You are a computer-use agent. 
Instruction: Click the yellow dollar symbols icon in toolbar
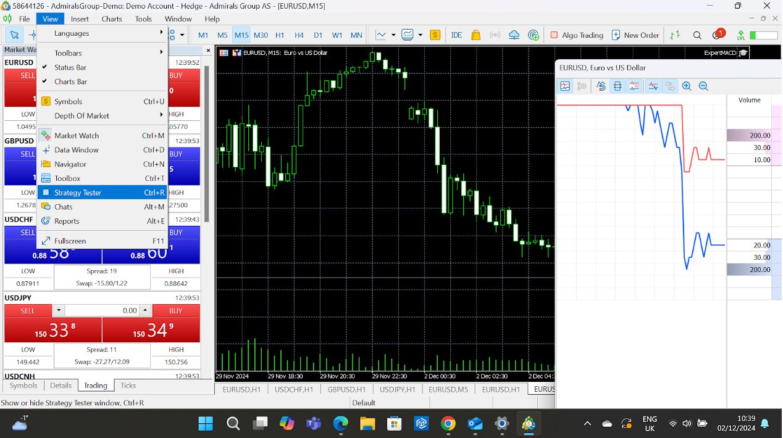tap(435, 35)
